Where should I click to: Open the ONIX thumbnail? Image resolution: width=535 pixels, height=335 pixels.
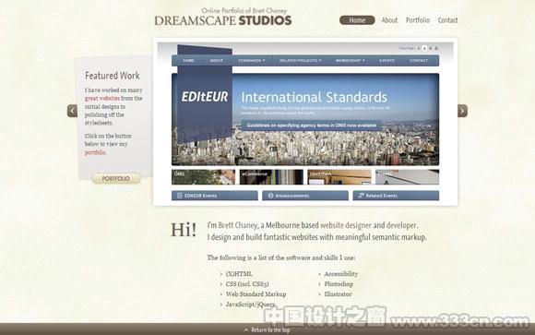pyautogui.click(x=203, y=177)
